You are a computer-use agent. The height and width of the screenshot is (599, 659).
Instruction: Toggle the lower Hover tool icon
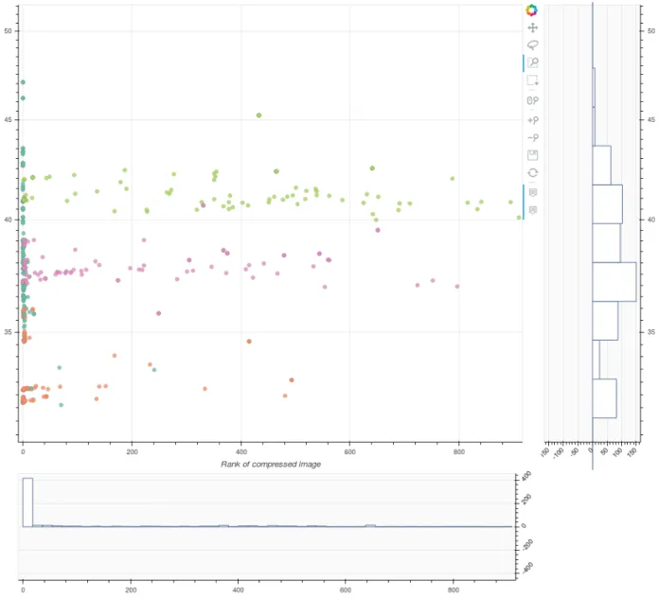tap(532, 210)
